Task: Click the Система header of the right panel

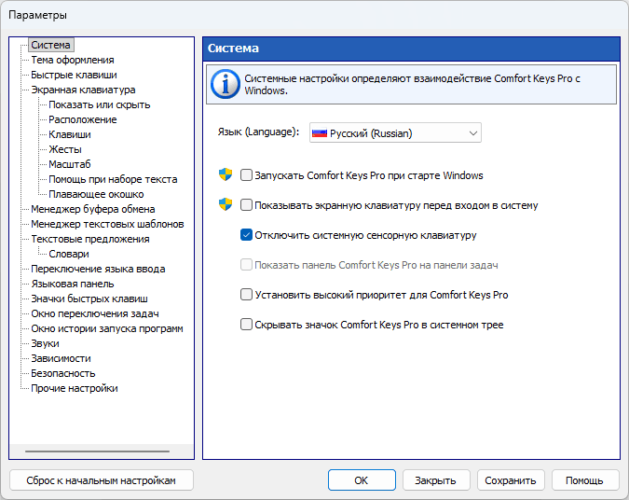Action: click(412, 49)
